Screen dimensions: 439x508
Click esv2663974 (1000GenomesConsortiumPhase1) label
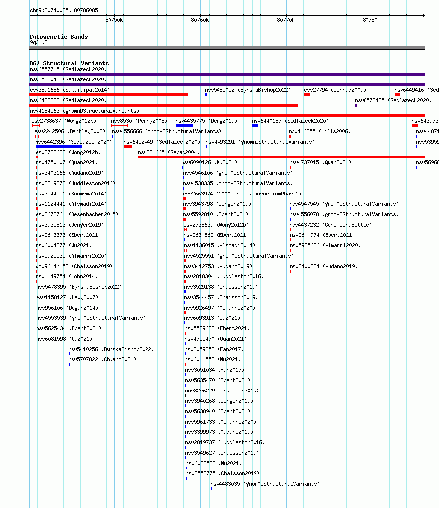tap(242, 194)
